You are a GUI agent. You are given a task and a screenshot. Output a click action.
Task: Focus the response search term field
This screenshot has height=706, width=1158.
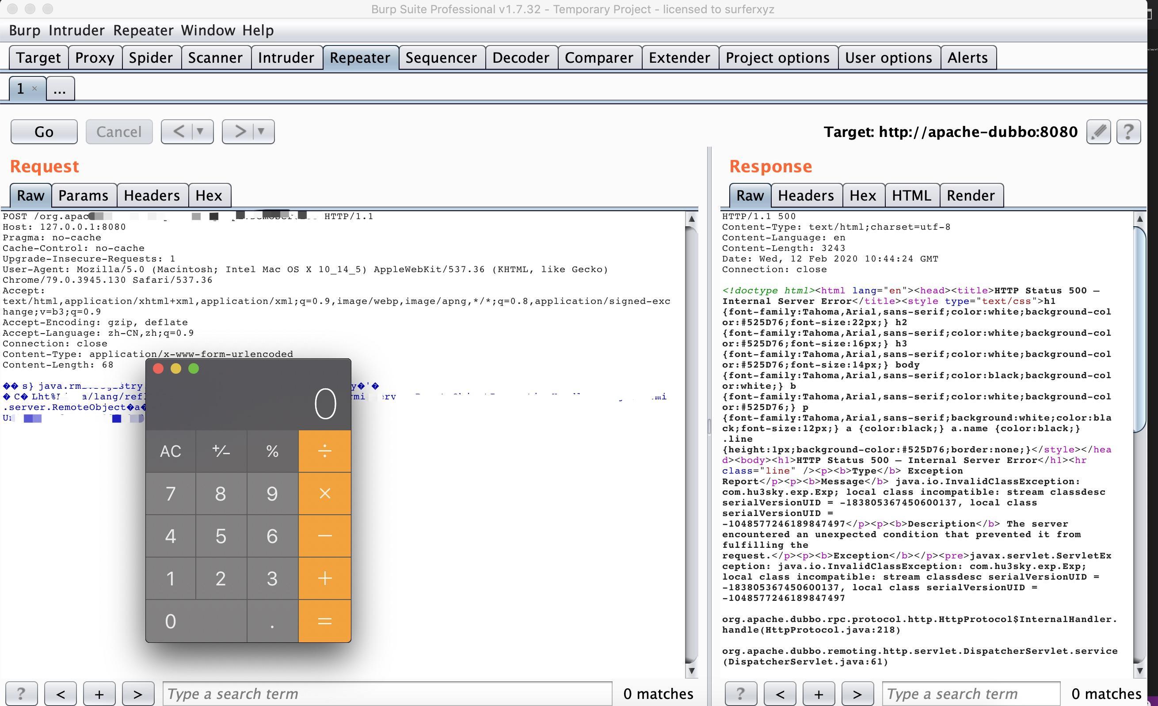point(971,694)
